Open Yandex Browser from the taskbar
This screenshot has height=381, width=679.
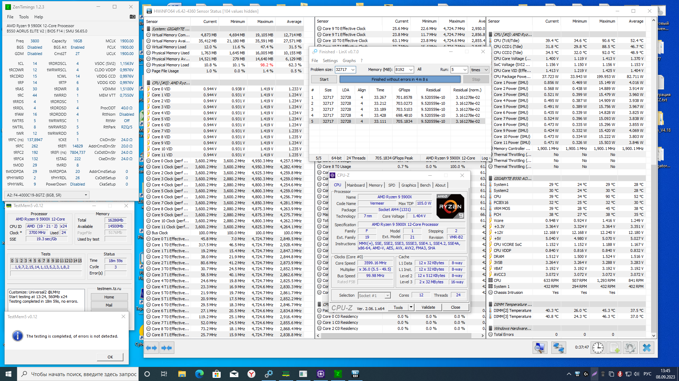pos(251,374)
